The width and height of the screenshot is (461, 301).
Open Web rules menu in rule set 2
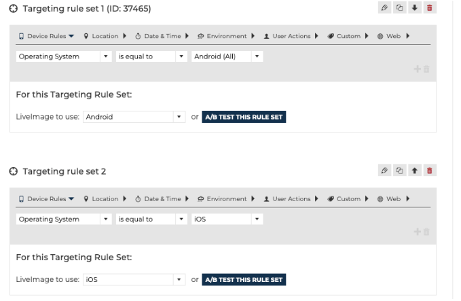[393, 199]
